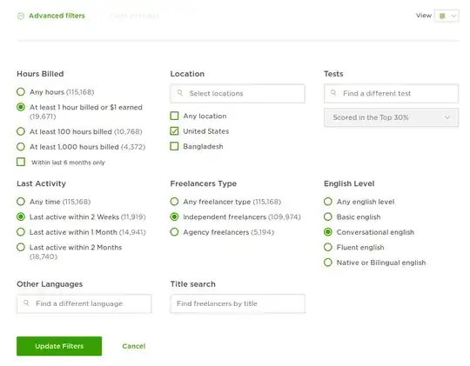The height and width of the screenshot is (366, 470).
Task: Choose Last active within 2 Months
Action: coord(21,247)
